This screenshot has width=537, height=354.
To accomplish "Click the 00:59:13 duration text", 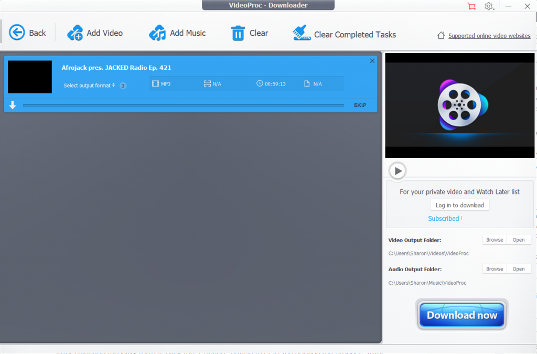I will coord(275,84).
